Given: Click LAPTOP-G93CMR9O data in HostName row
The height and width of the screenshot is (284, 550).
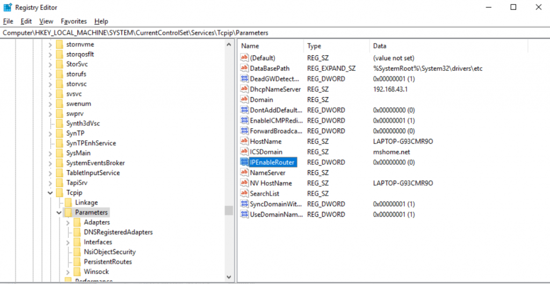Looking at the screenshot, I should click(403, 141).
